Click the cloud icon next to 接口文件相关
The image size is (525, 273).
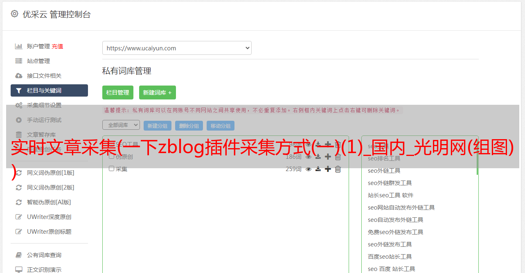[x=19, y=76]
